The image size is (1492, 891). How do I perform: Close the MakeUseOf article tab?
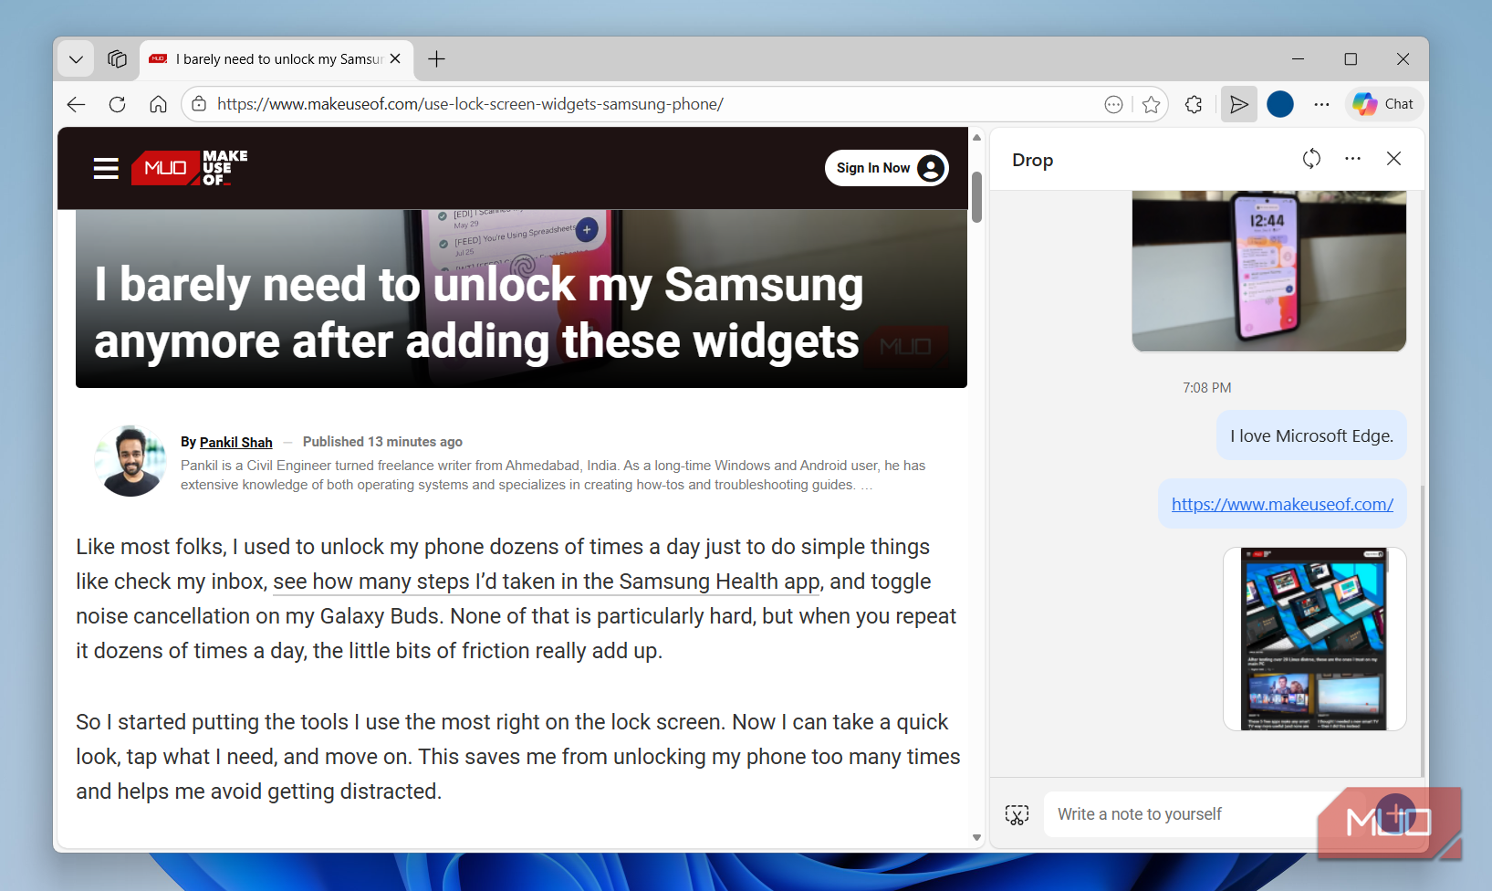click(x=395, y=58)
